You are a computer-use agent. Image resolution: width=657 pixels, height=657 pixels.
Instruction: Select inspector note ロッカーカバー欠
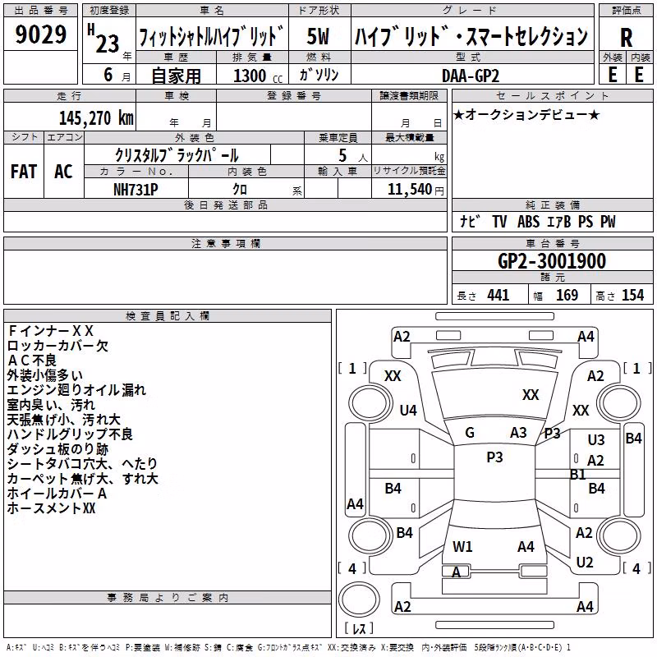point(57,346)
